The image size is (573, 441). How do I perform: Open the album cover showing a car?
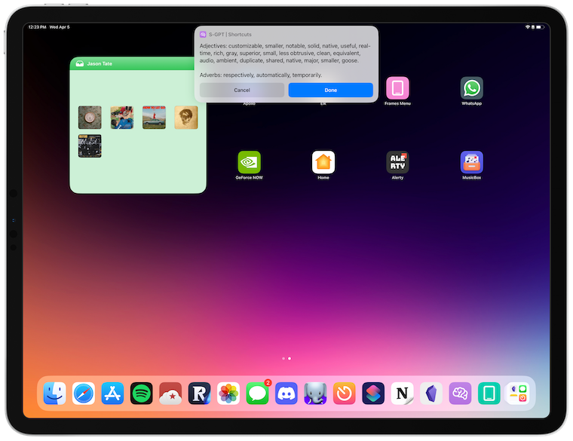155,118
